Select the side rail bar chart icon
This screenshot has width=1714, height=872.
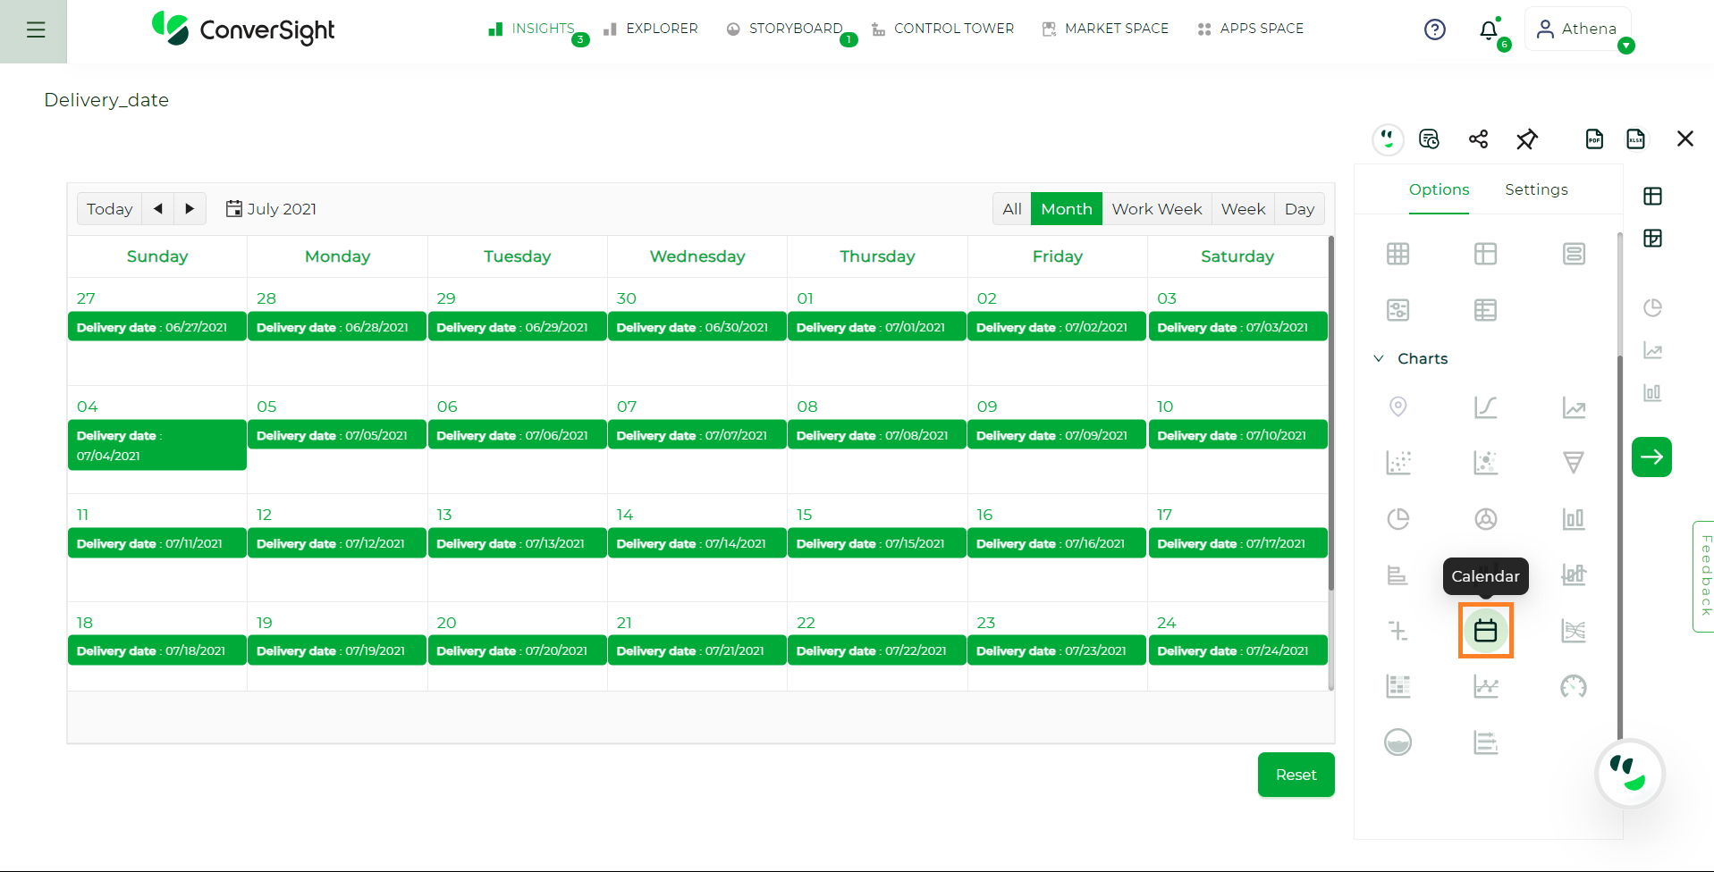(1652, 392)
